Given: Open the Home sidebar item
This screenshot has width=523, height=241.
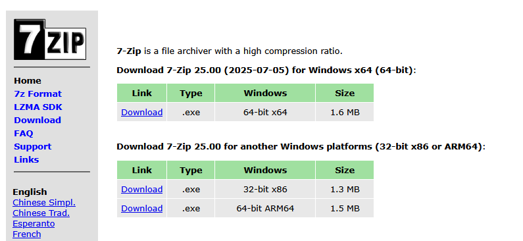Looking at the screenshot, I should pos(28,81).
